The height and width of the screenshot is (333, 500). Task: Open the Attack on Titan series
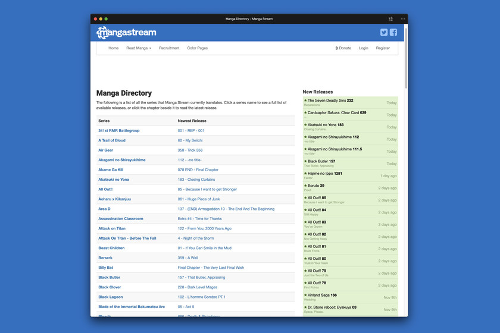point(112,228)
